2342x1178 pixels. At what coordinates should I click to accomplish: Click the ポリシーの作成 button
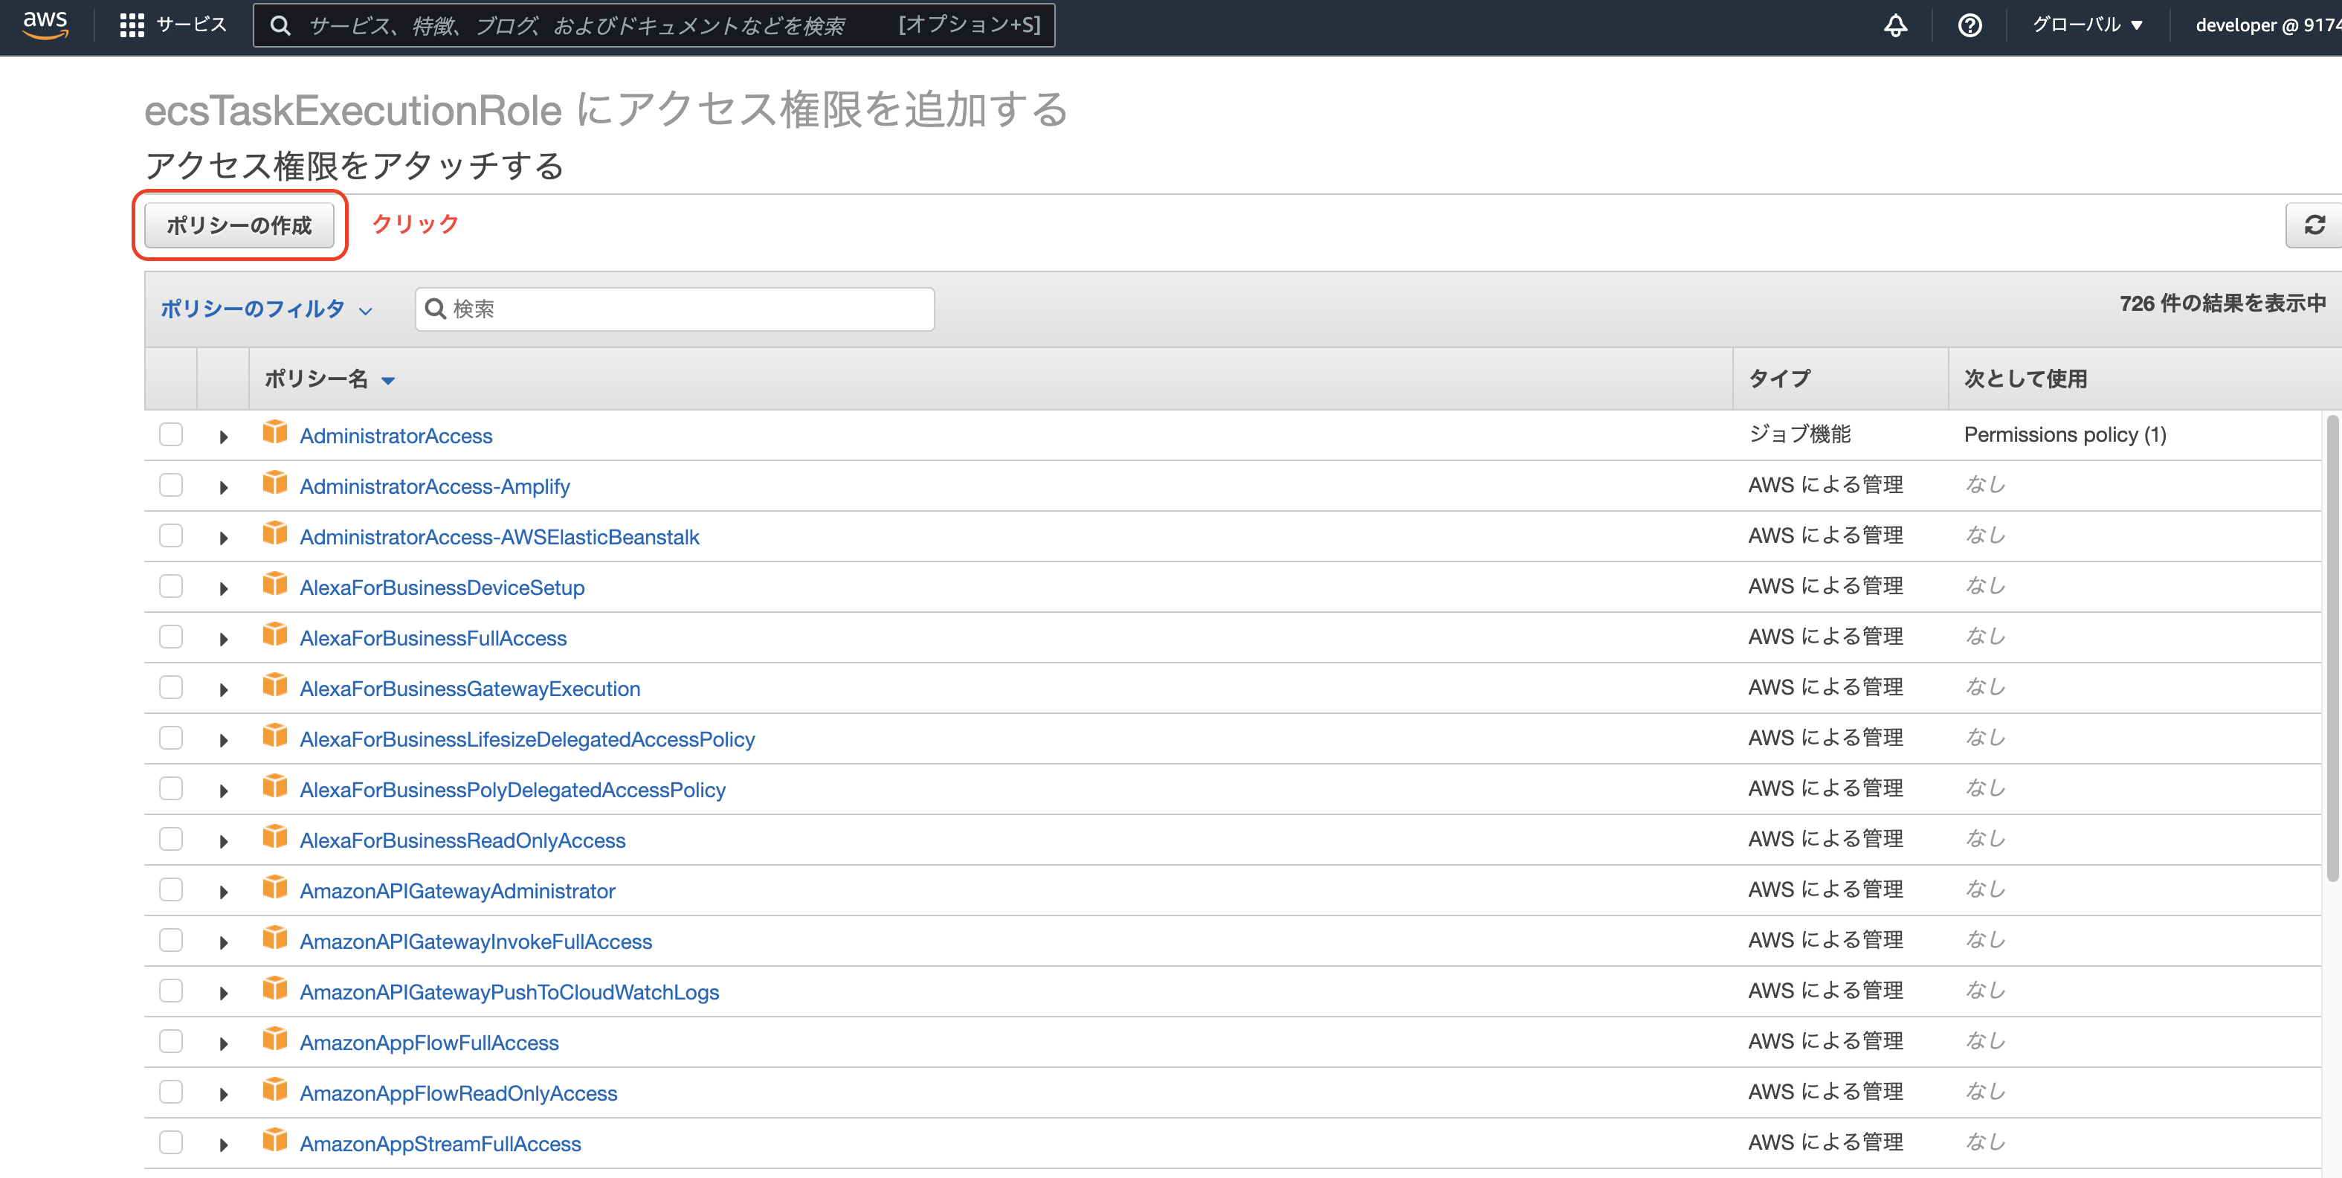point(240,225)
